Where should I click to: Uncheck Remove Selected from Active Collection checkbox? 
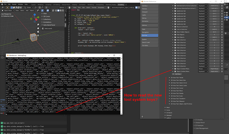pyautogui.click(x=175, y=8)
